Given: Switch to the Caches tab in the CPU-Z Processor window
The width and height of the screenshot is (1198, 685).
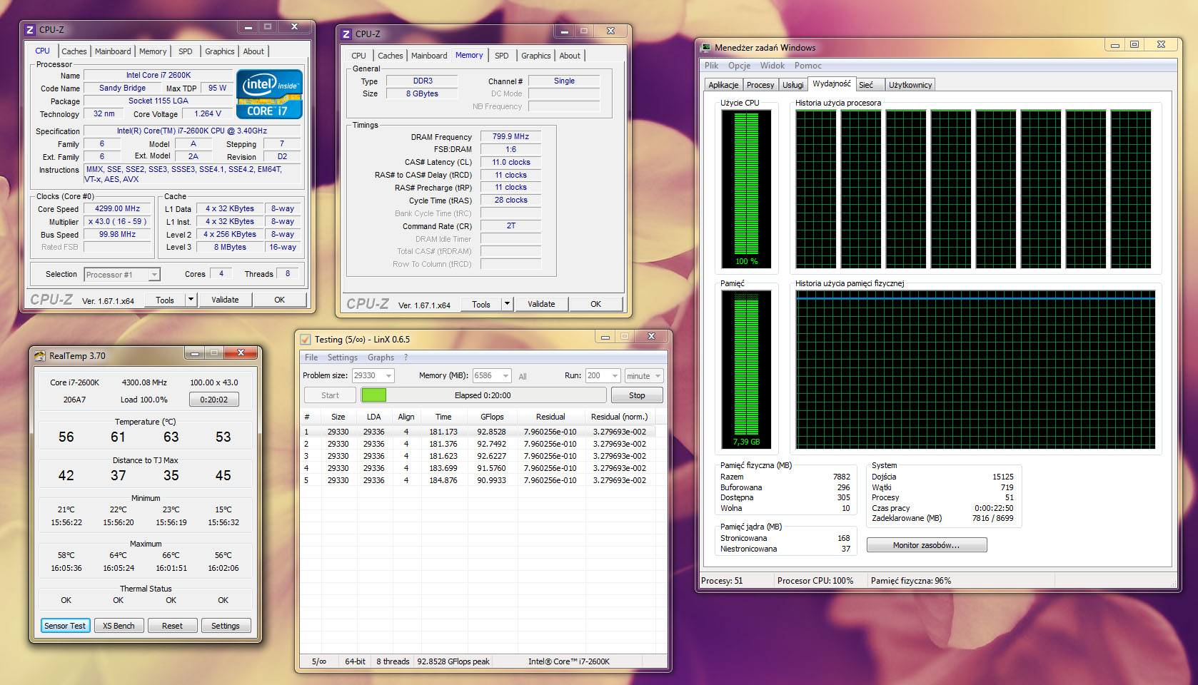Looking at the screenshot, I should click(x=74, y=51).
